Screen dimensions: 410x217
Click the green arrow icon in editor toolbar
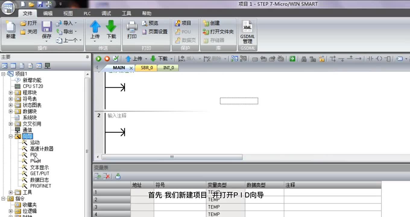pyautogui.click(x=292, y=59)
